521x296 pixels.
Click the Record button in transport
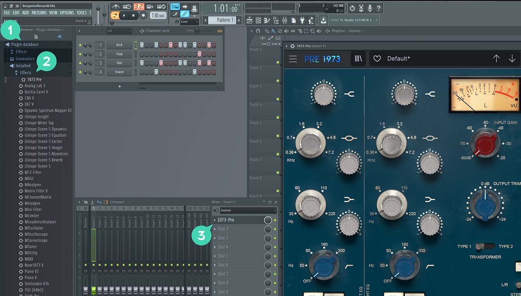(x=143, y=15)
